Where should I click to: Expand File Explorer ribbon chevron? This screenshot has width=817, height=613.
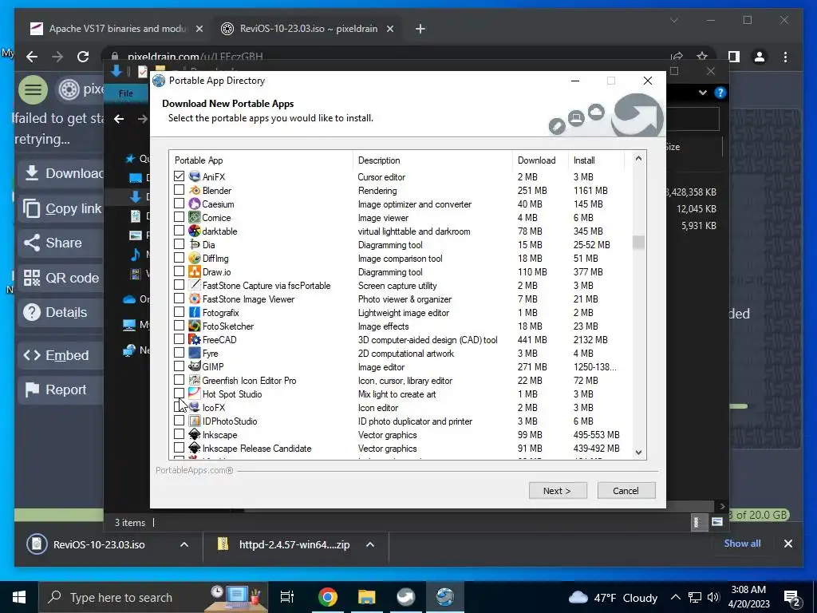click(x=703, y=93)
